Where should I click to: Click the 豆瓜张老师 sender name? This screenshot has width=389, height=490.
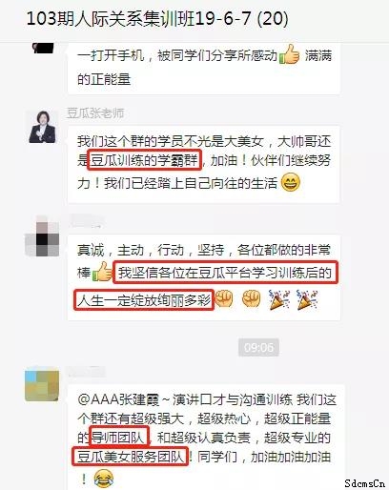pyautogui.click(x=95, y=113)
